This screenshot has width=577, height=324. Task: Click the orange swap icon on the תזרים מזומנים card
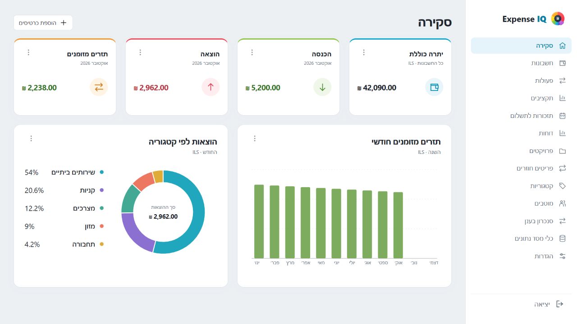point(99,87)
